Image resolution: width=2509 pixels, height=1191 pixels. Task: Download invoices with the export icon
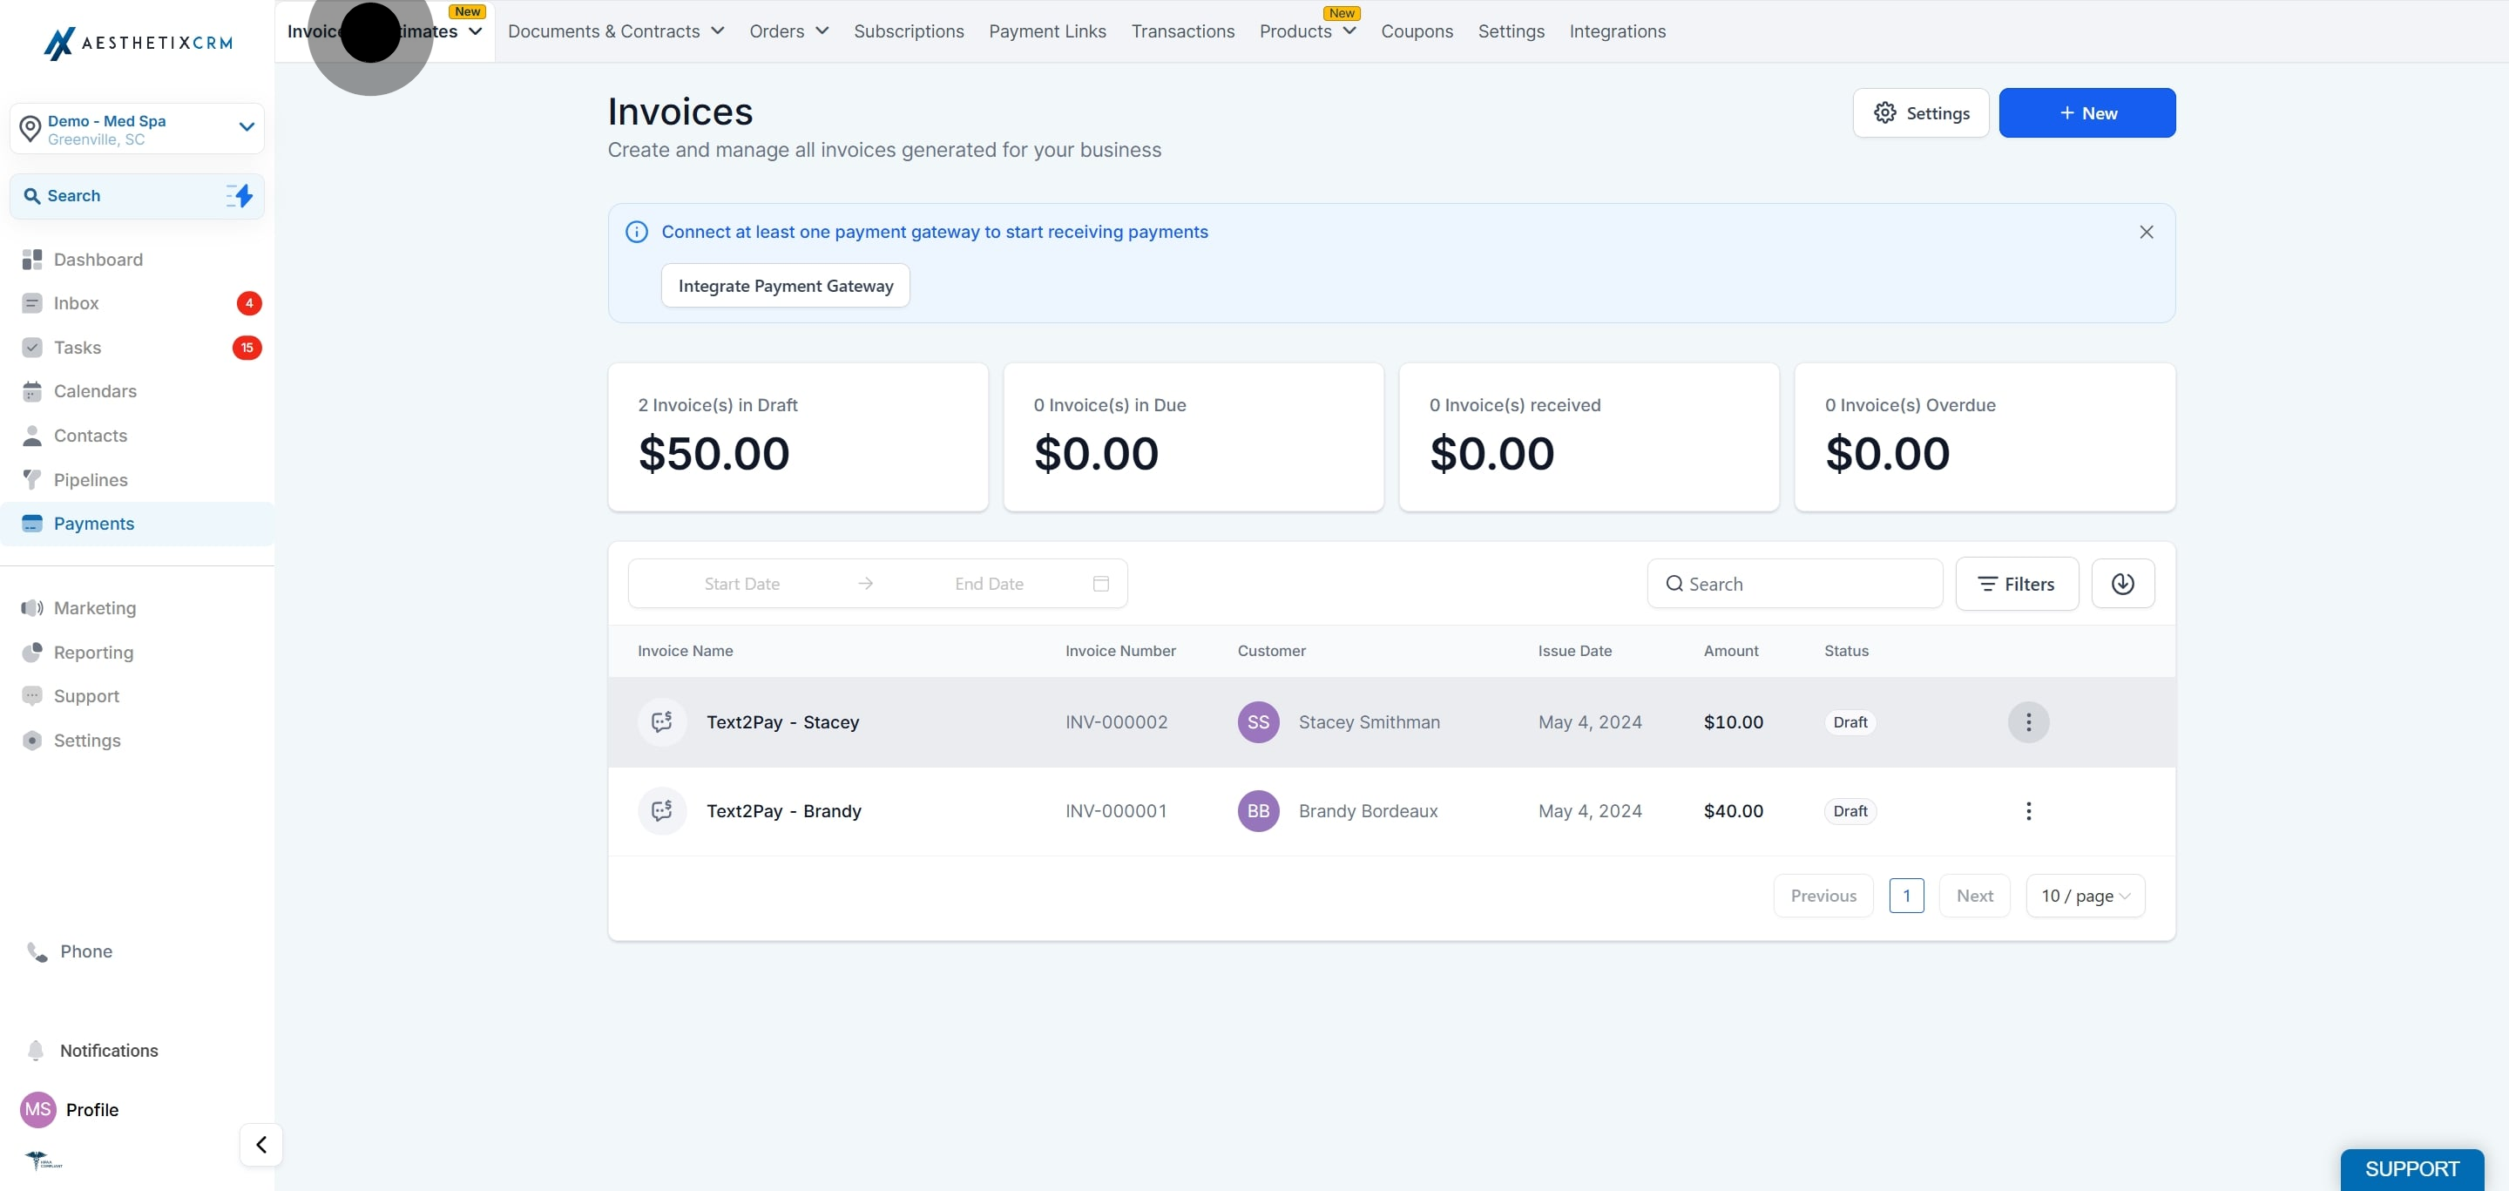point(2122,584)
